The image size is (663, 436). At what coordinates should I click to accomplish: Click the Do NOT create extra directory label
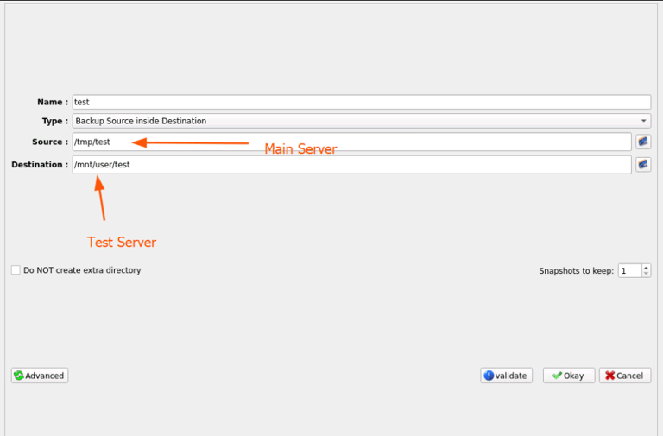point(82,270)
